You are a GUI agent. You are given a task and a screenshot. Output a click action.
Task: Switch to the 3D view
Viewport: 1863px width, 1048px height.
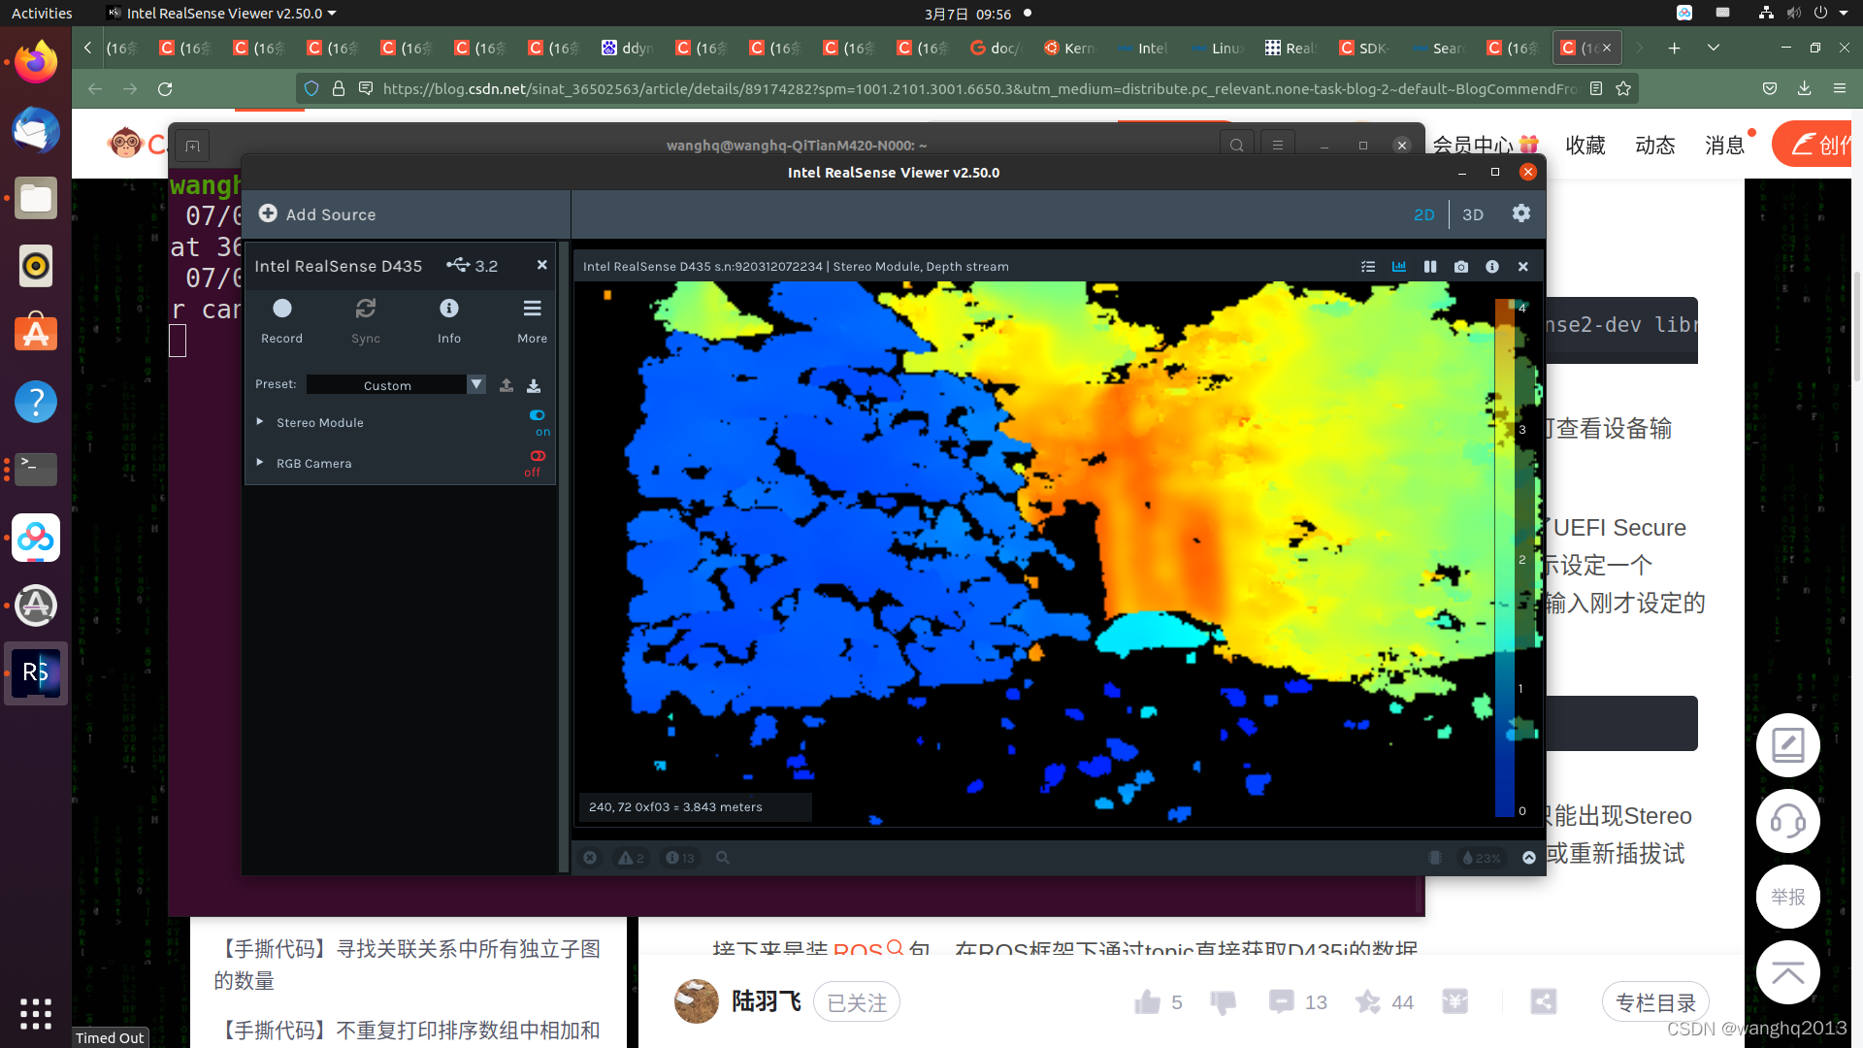(1473, 214)
